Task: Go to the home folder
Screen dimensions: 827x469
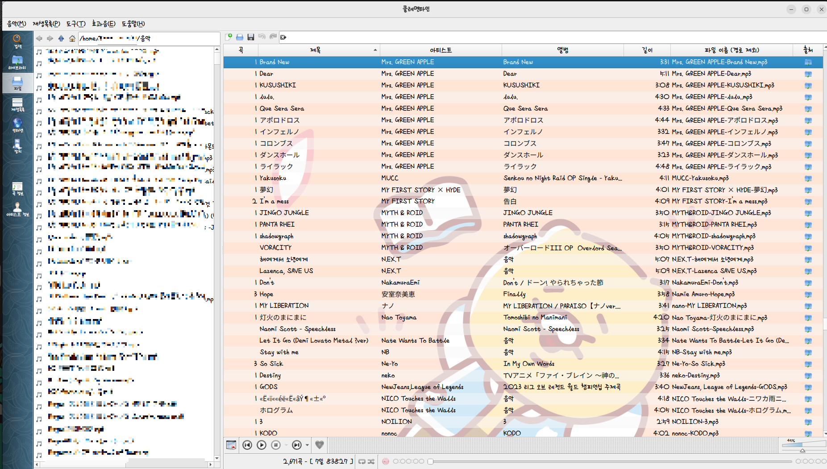Action: (72, 38)
